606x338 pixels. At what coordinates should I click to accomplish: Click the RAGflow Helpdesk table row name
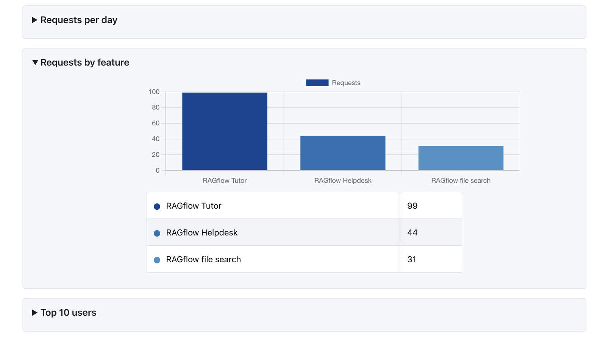point(202,233)
